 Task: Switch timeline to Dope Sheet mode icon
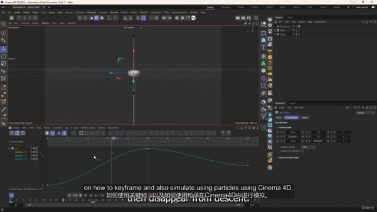click(12, 133)
